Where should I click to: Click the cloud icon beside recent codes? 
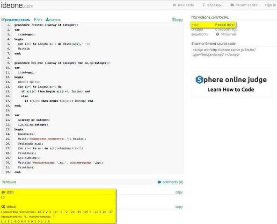232,5
